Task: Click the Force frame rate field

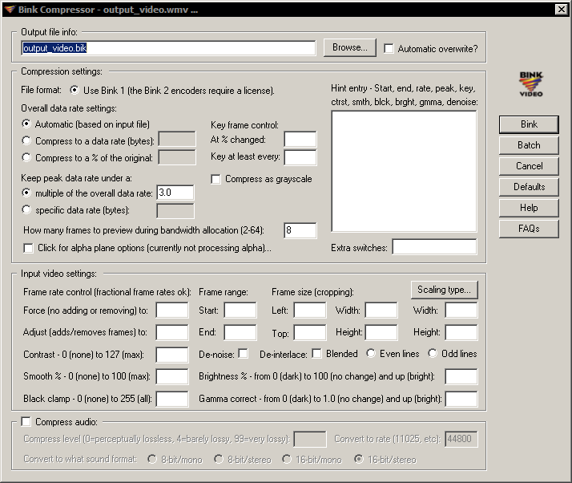Action: tap(172, 310)
